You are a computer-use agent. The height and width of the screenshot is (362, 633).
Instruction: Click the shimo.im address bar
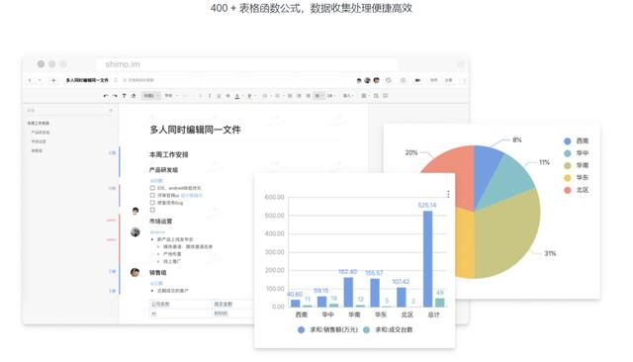[x=247, y=64]
